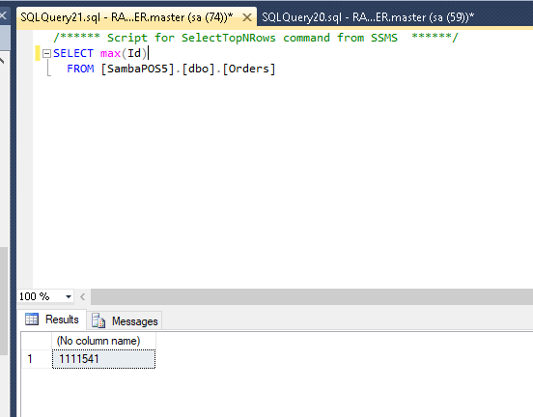Select the SQLQuery21.sql tab
This screenshot has width=533, height=417.
tap(126, 17)
